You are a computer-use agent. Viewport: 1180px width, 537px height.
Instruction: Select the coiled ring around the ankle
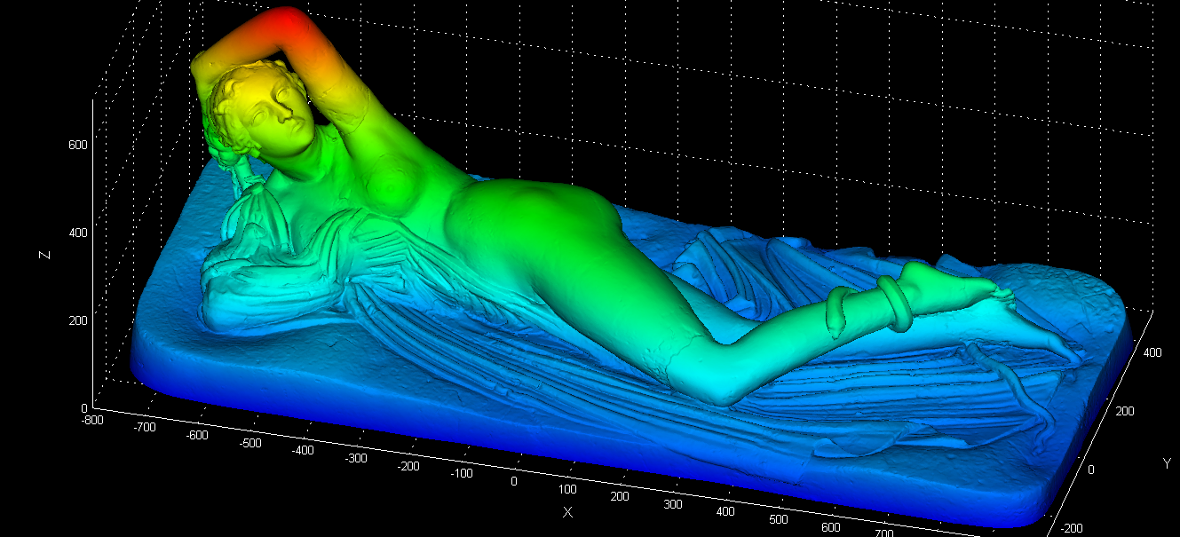891,302
